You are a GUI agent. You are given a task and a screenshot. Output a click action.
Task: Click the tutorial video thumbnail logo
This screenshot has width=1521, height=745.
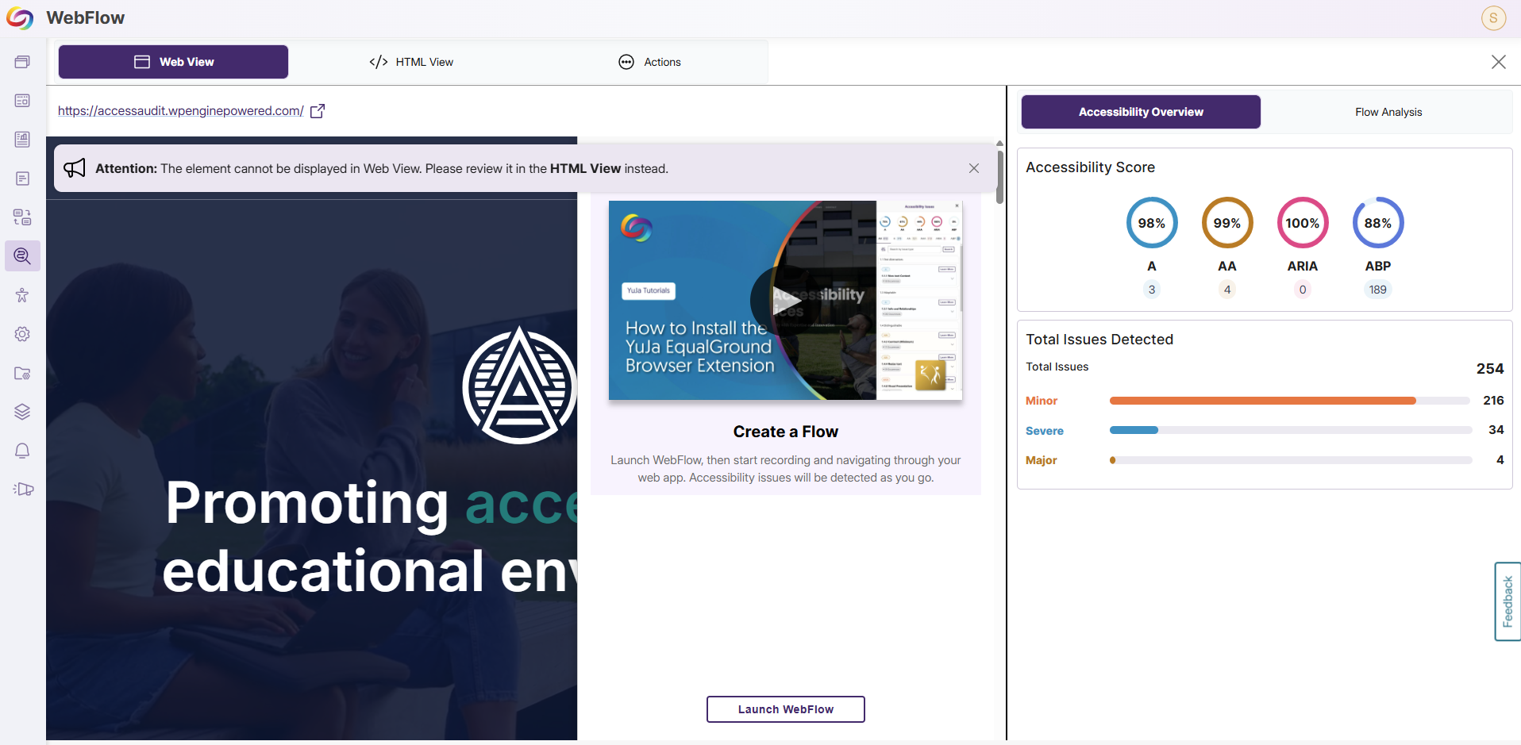(x=637, y=228)
